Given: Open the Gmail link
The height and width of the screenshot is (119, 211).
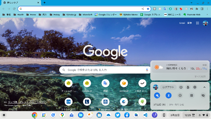Looking at the screenshot, I should pos(182,23).
